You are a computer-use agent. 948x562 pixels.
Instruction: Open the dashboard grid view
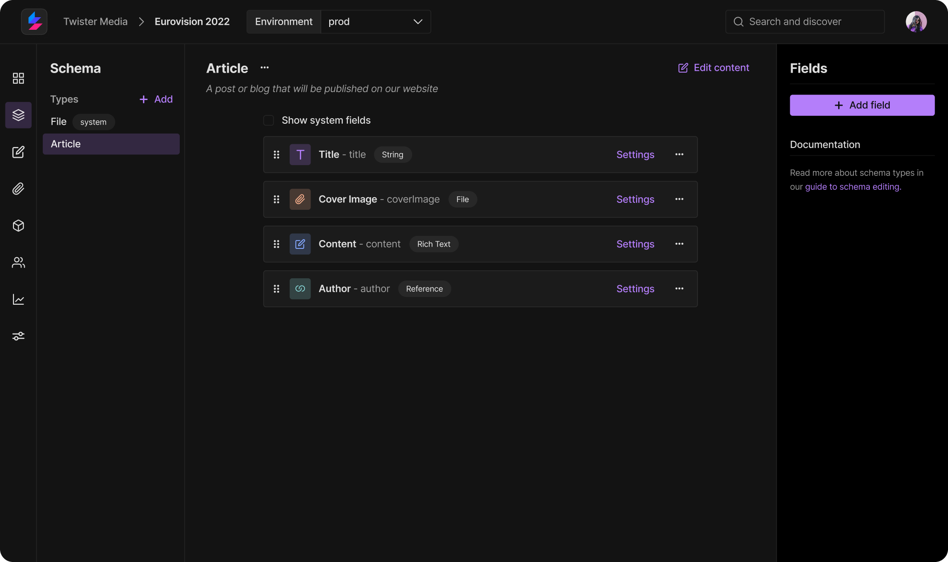(18, 78)
